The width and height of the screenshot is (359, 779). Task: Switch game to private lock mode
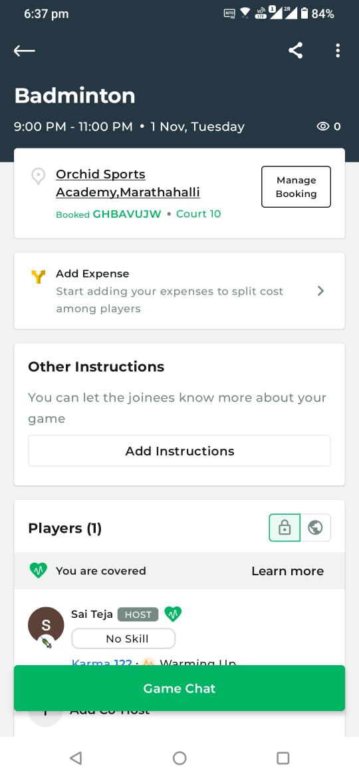[285, 527]
